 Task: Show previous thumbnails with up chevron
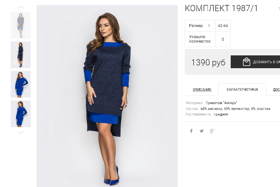pyautogui.click(x=21, y=7)
